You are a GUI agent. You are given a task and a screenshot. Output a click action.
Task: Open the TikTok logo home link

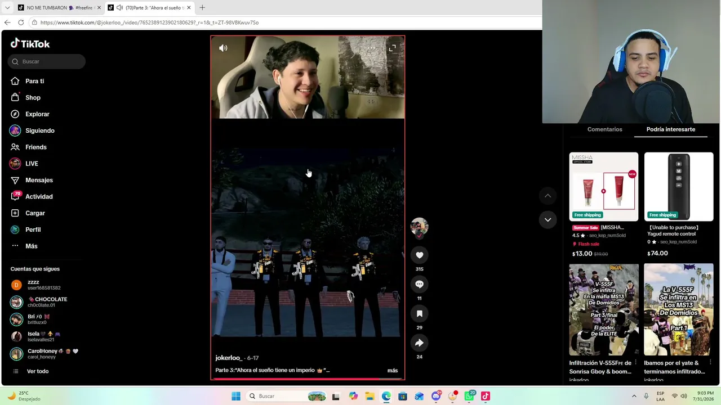point(30,43)
